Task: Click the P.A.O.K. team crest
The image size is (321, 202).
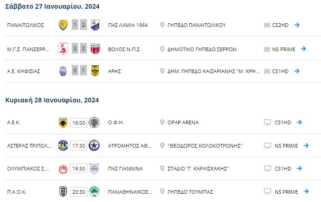Action: click(x=63, y=191)
